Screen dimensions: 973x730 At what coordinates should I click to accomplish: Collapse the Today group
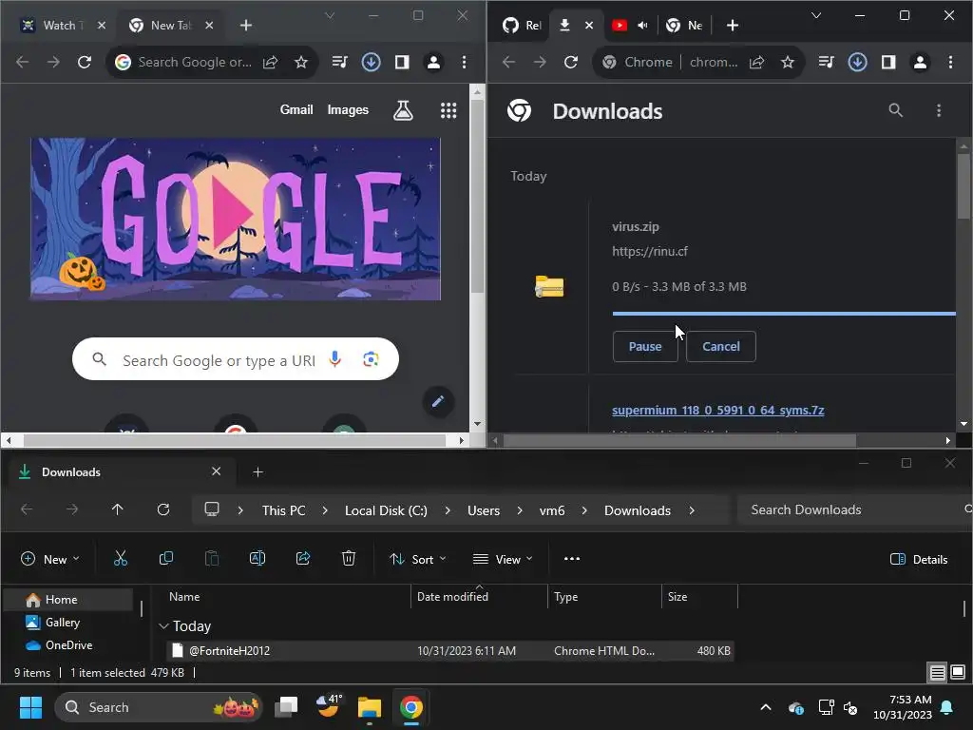163,626
